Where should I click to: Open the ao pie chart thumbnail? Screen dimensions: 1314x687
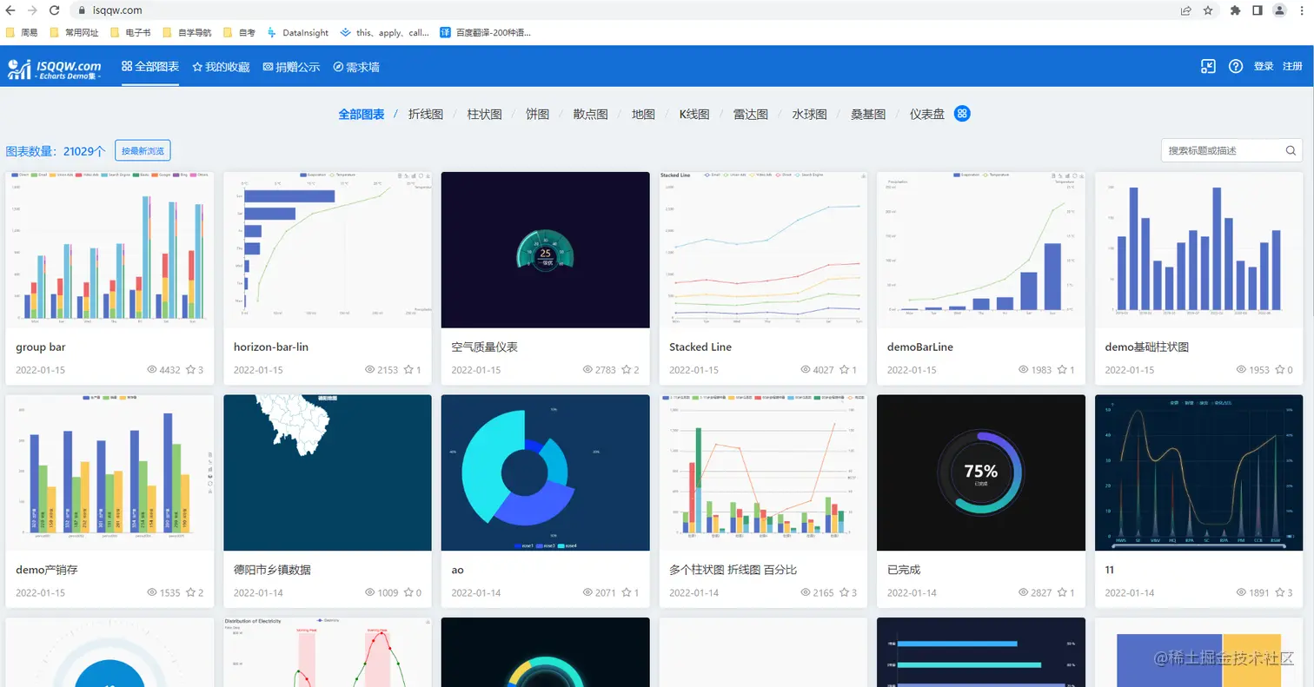point(545,472)
